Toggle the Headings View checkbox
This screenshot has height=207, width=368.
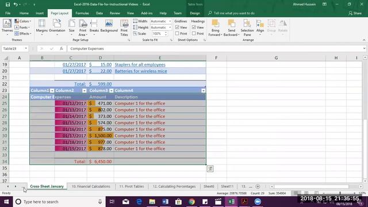[x=194, y=28]
